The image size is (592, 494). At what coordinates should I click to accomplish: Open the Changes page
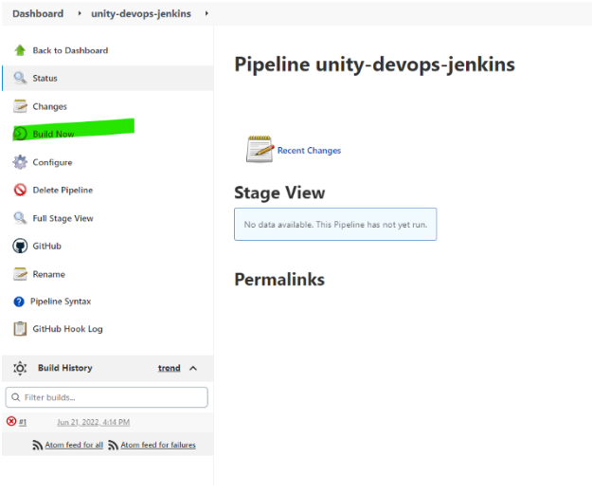point(49,106)
